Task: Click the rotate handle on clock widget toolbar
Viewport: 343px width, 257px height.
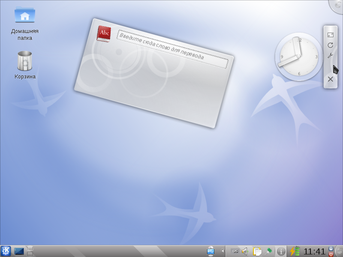Action: pyautogui.click(x=330, y=45)
